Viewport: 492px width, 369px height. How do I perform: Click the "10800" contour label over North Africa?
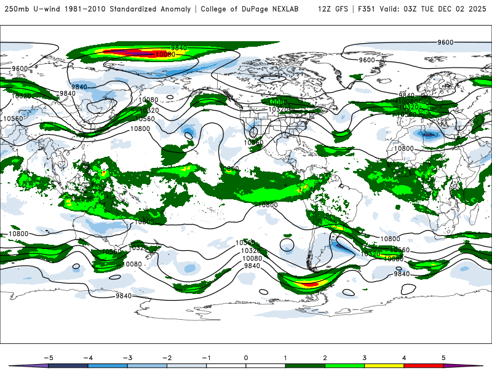(404, 148)
